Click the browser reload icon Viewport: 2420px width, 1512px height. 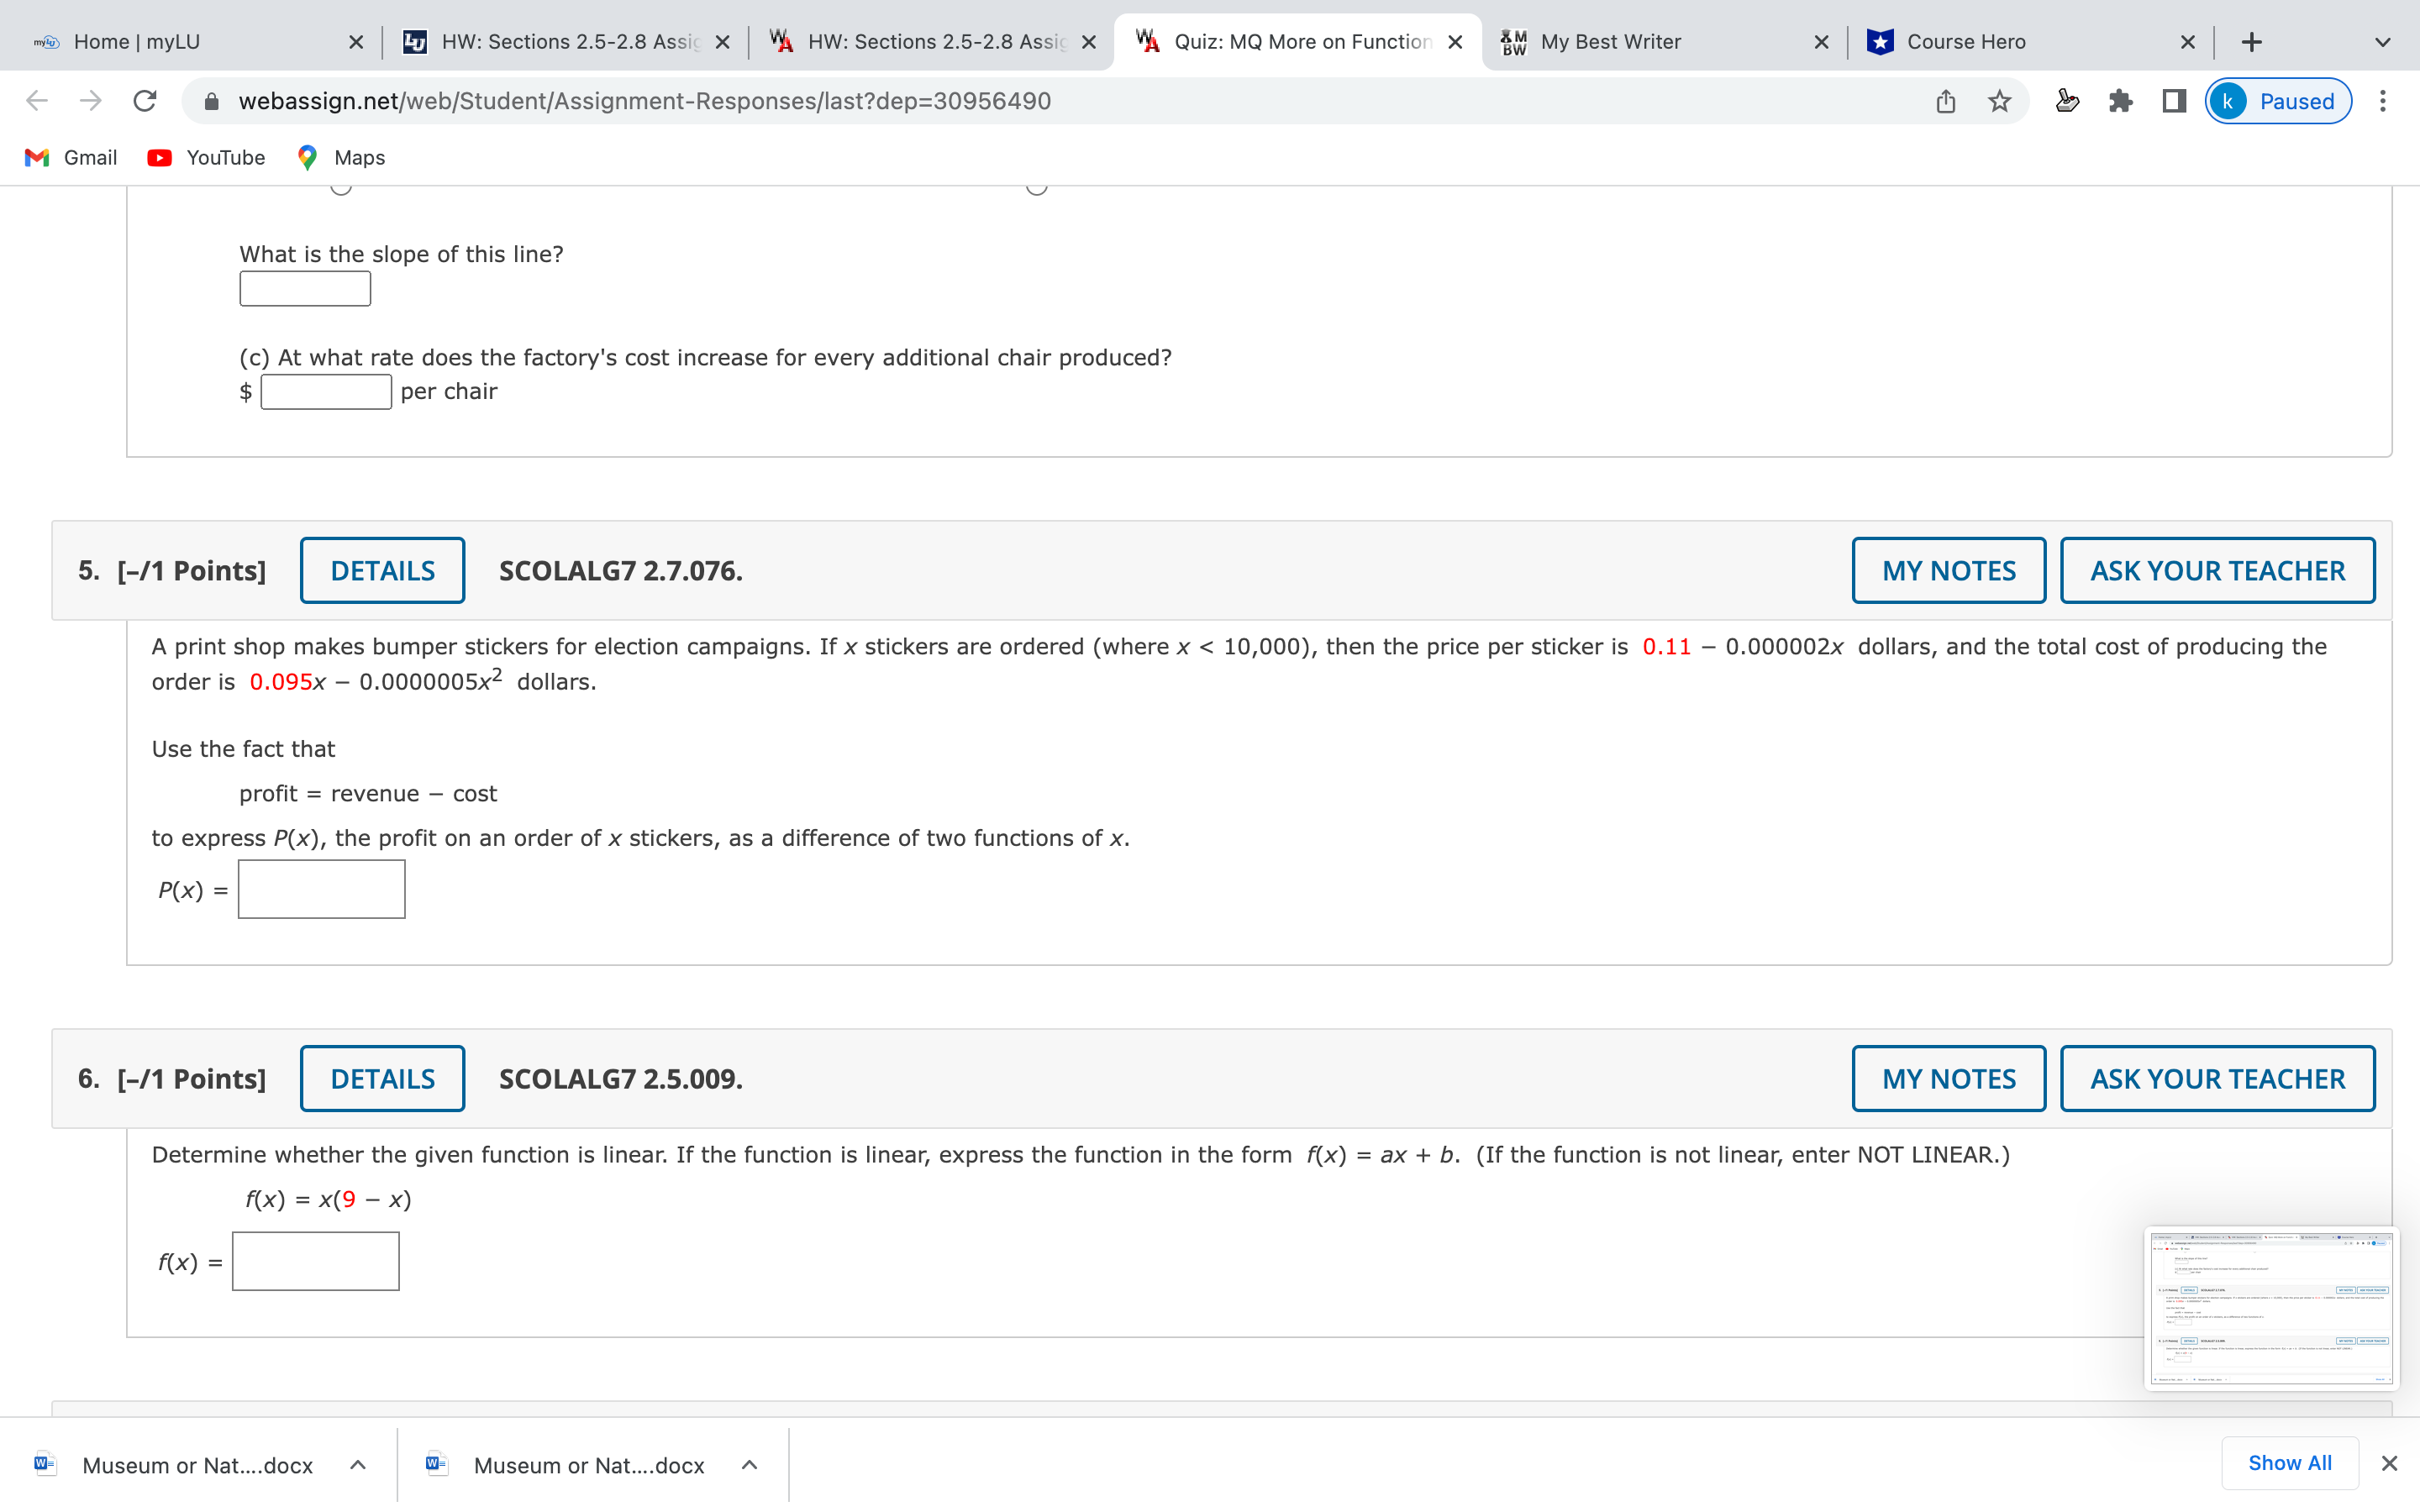(x=145, y=101)
